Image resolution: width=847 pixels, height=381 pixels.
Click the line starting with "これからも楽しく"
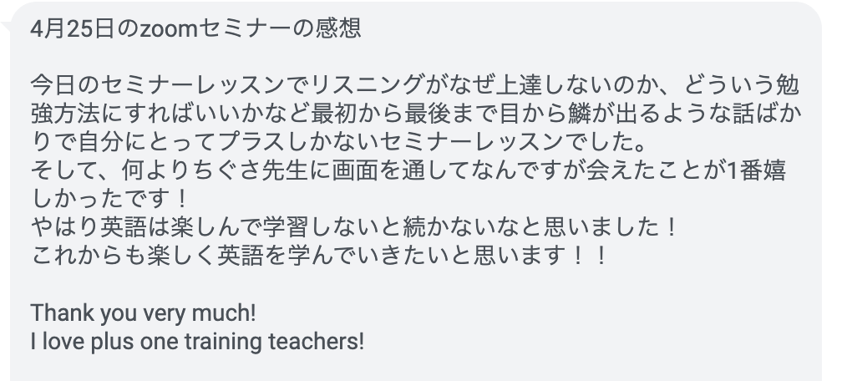319,256
